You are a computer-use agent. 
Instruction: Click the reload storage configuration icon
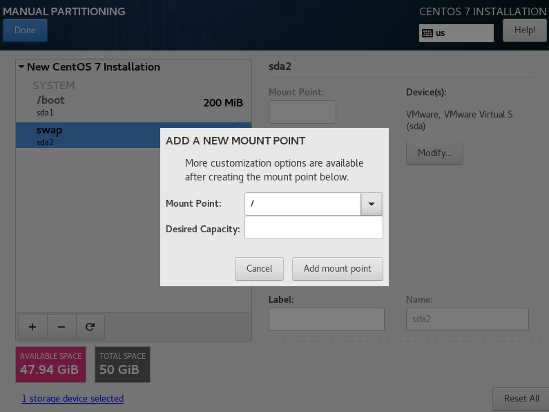click(90, 327)
